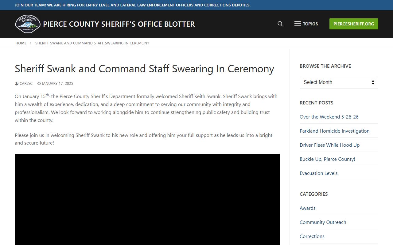Click the embedded black video player
The image size is (393, 245).
coord(147,199)
